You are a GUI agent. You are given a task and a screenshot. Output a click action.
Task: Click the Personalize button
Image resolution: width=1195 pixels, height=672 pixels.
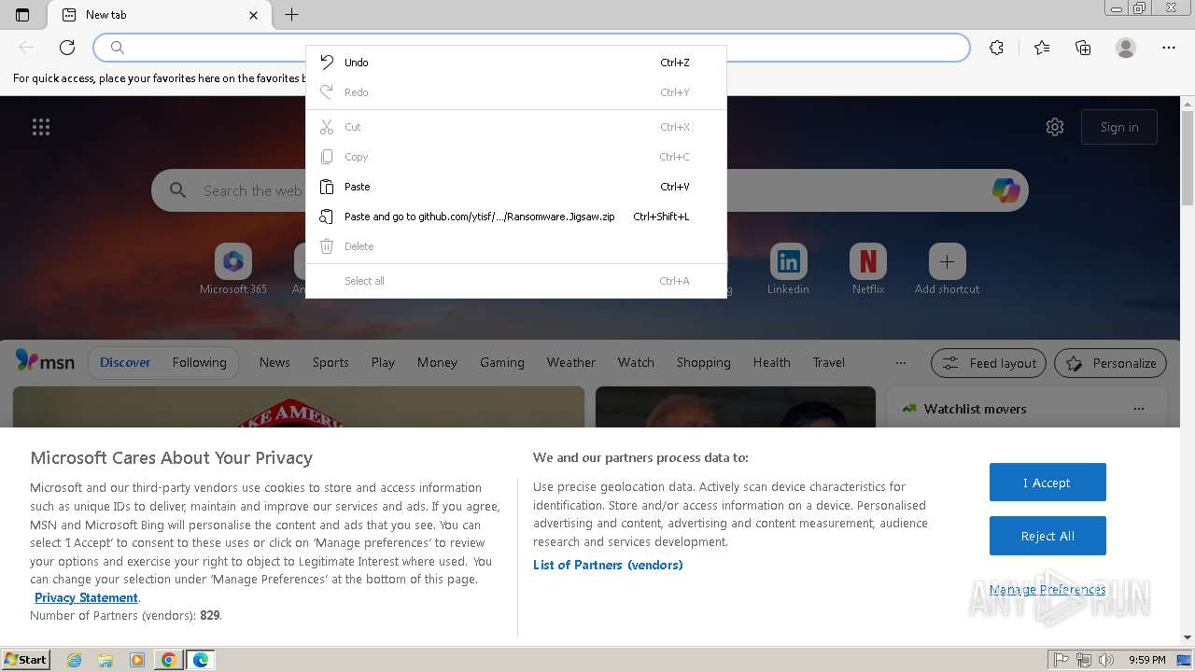1111,363
